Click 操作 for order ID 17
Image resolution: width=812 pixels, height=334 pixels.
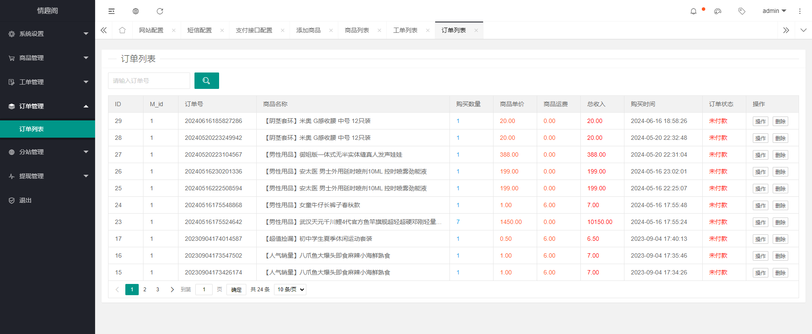(761, 239)
